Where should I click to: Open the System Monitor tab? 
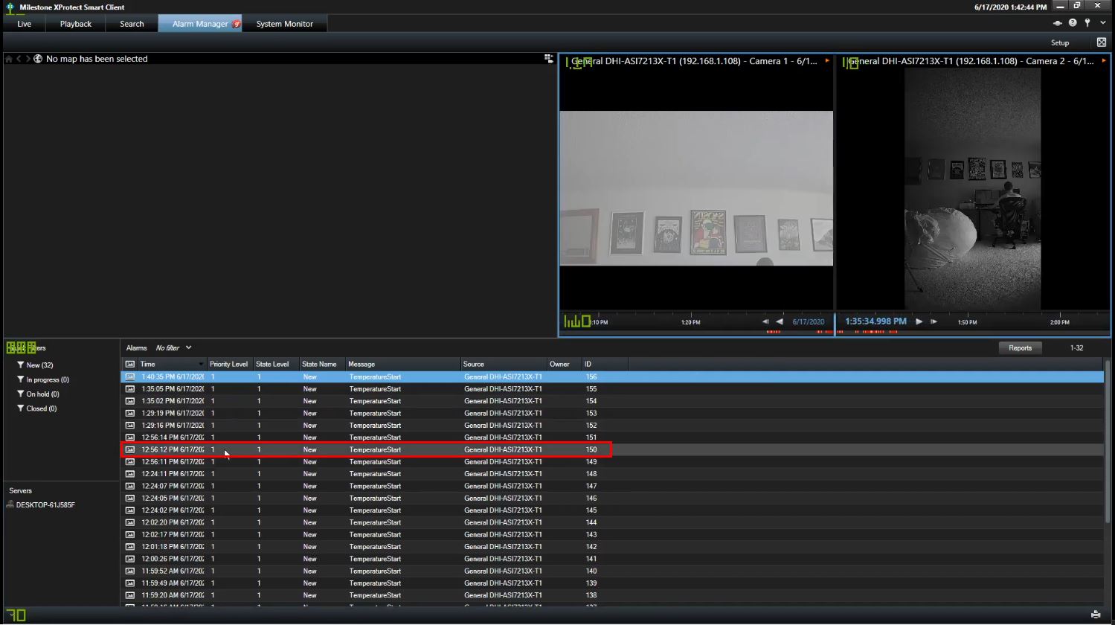284,24
